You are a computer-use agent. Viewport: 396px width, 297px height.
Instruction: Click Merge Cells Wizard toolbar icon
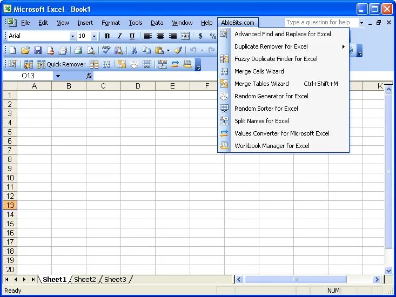pos(106,64)
